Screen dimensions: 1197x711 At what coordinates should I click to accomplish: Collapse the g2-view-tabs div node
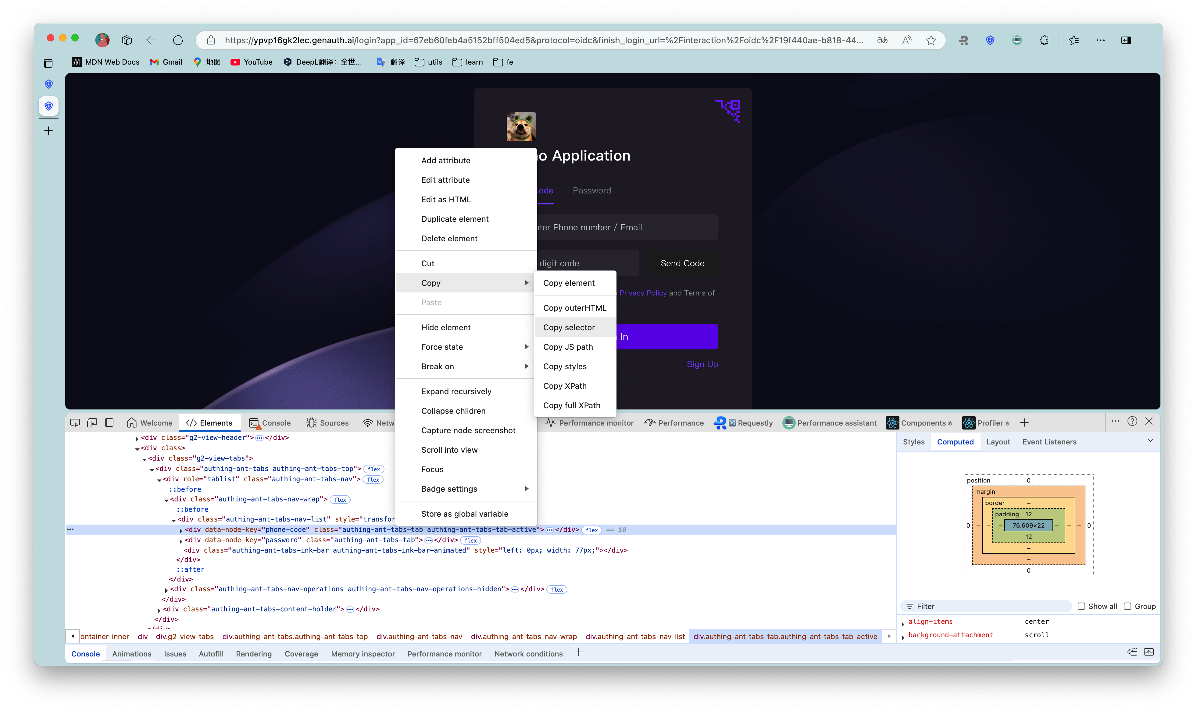tap(144, 459)
